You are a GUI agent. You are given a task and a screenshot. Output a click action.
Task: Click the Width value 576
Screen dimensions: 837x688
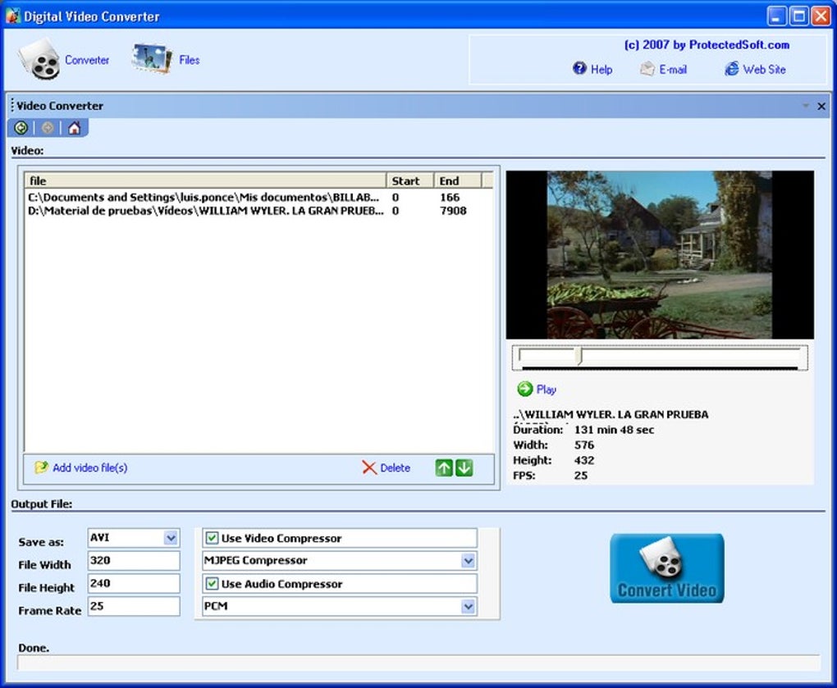[584, 444]
